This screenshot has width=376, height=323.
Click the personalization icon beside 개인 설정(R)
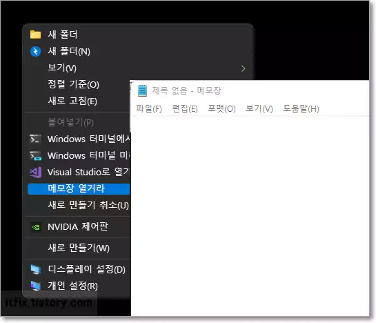(x=35, y=286)
